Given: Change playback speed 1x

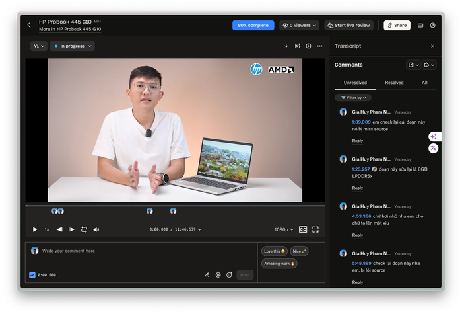Looking at the screenshot, I should click(x=47, y=229).
